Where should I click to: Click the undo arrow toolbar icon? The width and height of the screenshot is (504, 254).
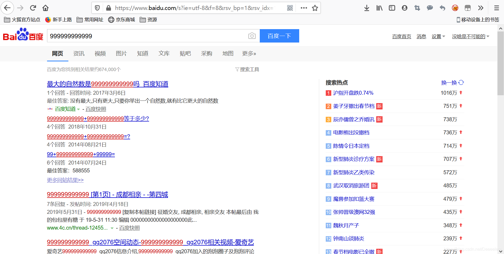tap(442, 8)
